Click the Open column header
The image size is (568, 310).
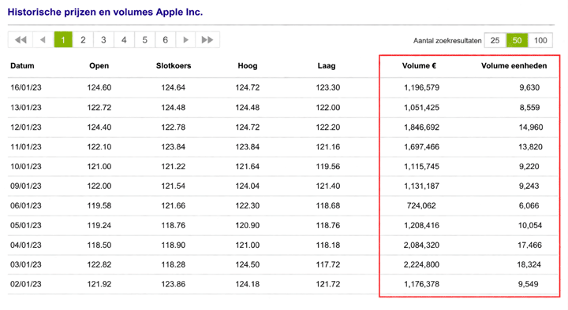(99, 66)
